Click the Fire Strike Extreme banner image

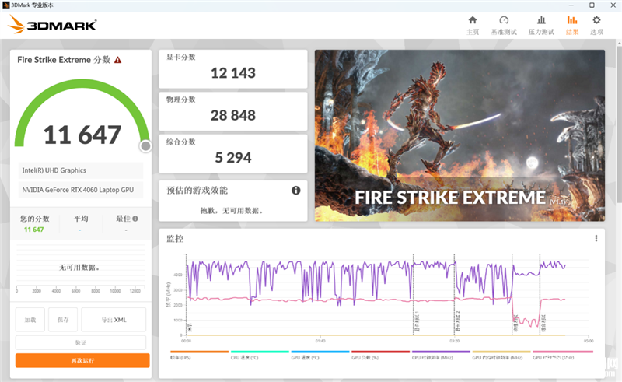pyautogui.click(x=460, y=135)
